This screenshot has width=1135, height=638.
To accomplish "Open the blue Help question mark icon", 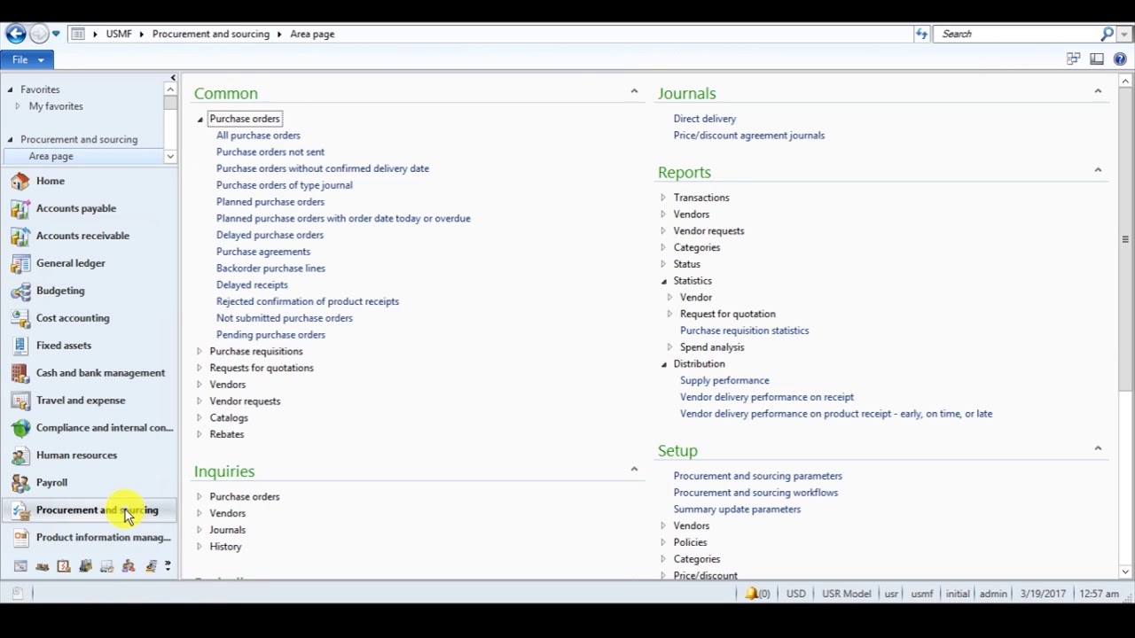I will click(1120, 59).
